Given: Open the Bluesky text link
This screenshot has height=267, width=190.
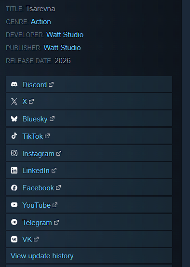Looking at the screenshot, I should (35, 119).
